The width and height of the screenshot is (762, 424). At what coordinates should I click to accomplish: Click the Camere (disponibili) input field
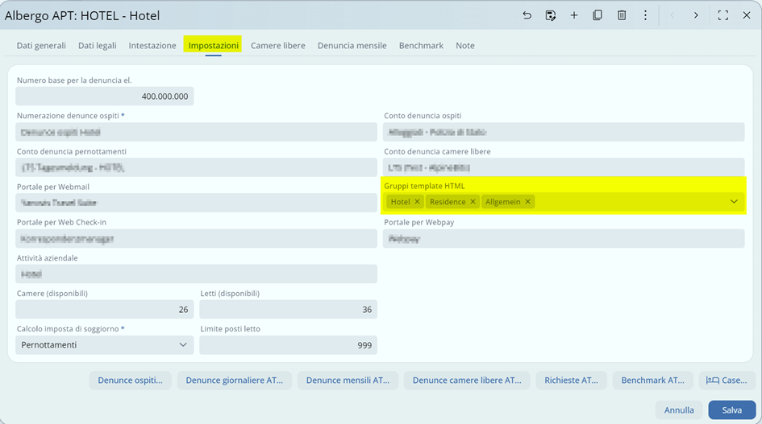click(104, 310)
